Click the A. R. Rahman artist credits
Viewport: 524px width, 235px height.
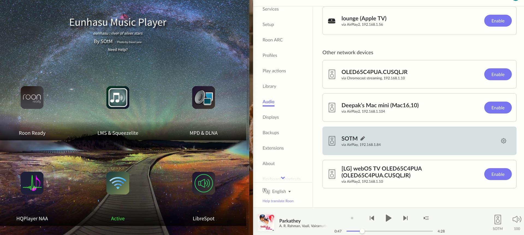tap(303, 226)
